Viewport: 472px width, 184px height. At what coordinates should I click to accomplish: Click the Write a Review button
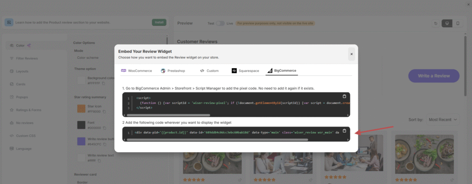(x=434, y=76)
